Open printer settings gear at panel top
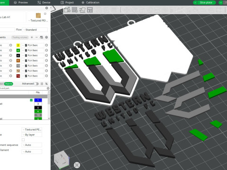 (47, 8)
